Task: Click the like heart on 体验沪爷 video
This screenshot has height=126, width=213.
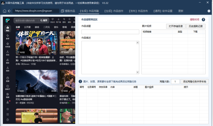Action: pos(18,52)
